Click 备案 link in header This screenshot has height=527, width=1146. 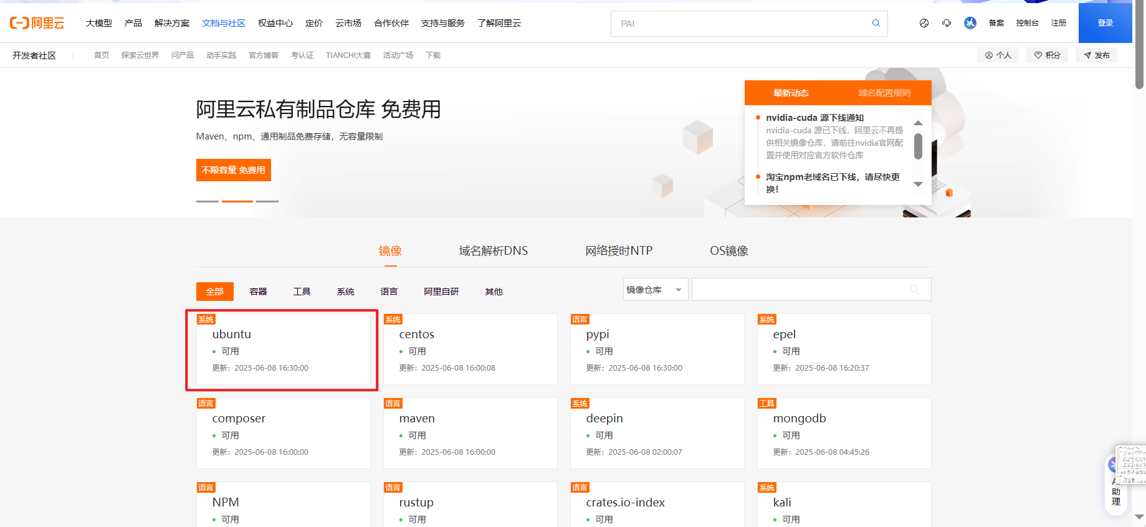click(996, 23)
